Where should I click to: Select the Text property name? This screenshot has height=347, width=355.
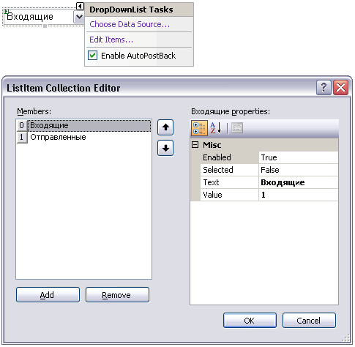point(229,182)
